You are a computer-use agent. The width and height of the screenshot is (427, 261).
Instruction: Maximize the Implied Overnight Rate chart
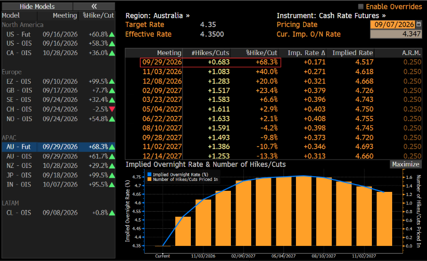tap(406, 164)
